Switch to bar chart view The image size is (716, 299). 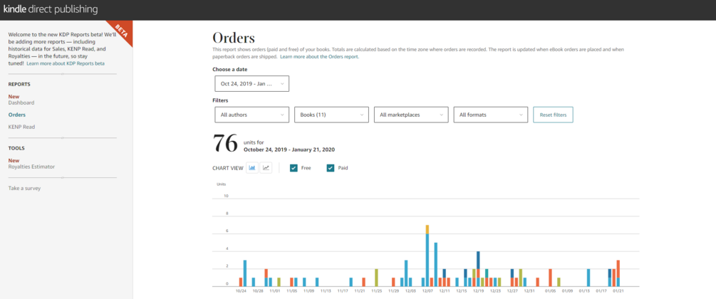(252, 168)
